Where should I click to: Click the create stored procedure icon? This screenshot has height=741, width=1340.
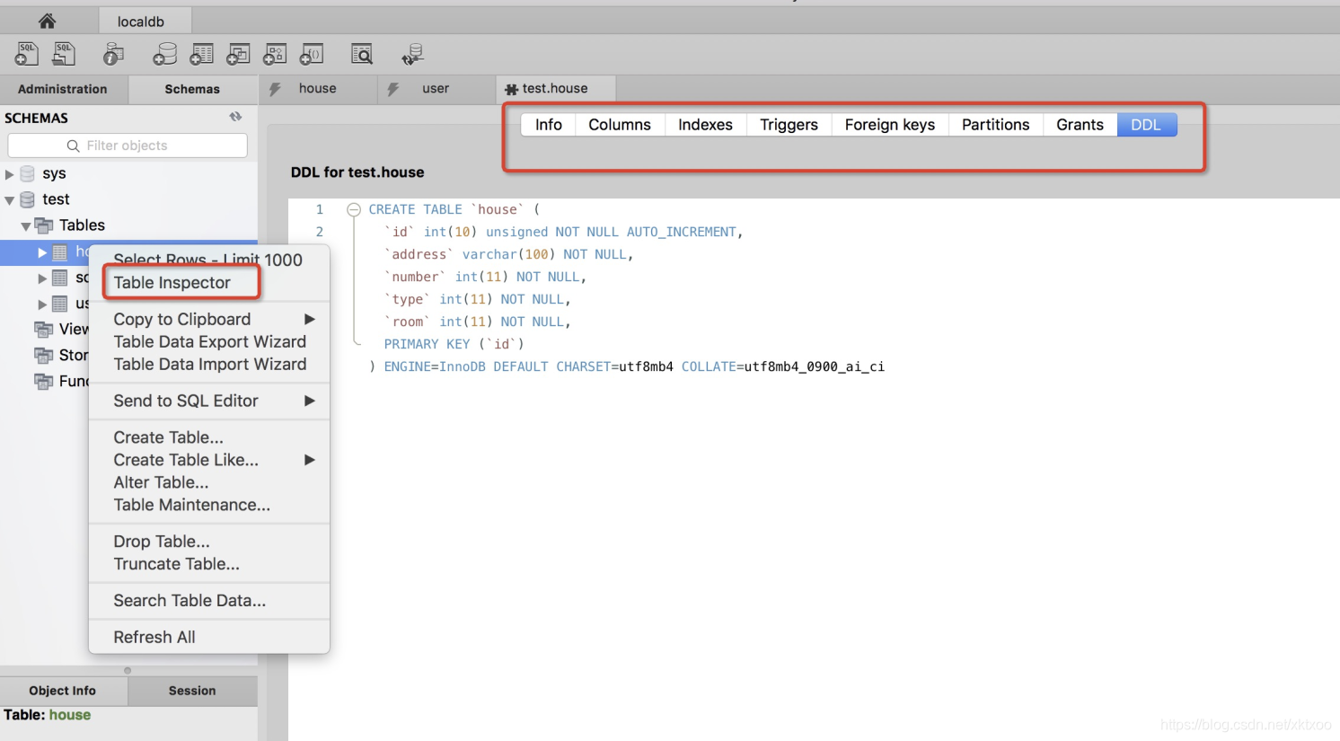(x=275, y=55)
